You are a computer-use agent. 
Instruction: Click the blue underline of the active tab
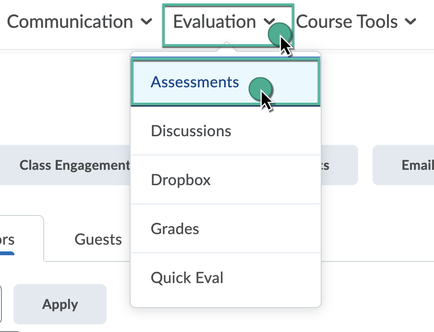point(7,253)
